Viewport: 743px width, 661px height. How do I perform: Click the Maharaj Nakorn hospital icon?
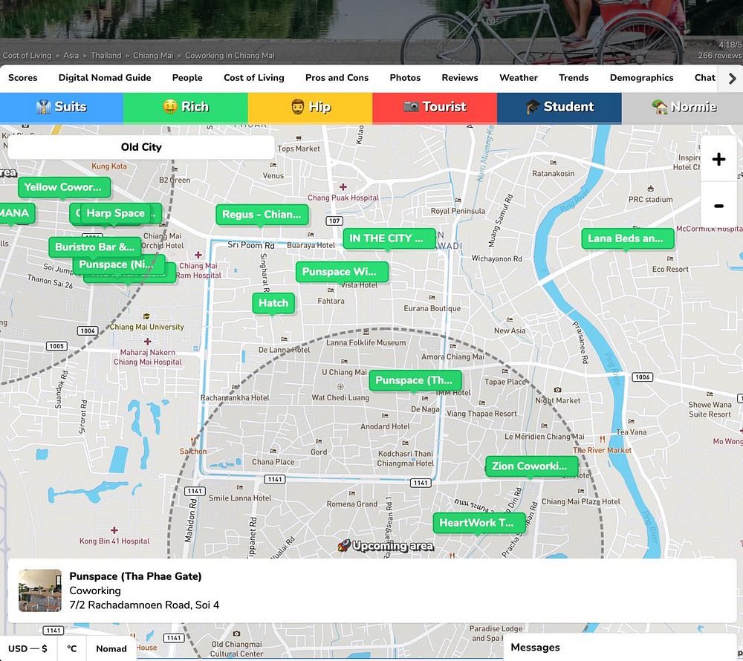(147, 342)
